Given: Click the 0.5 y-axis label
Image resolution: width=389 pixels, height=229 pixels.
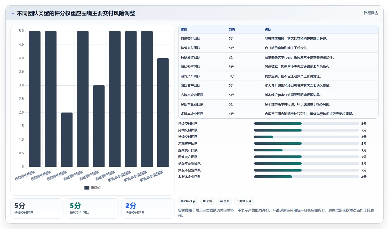Looking at the screenshot, I should point(21,153).
